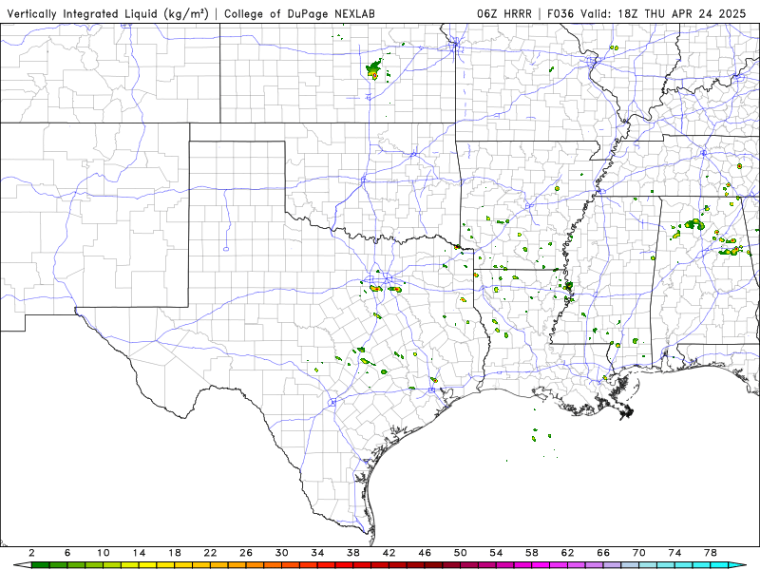Click the "Vertically Integrated Liquid (kg/m²)" title
Image resolution: width=760 pixels, height=570 pixels.
coord(107,13)
